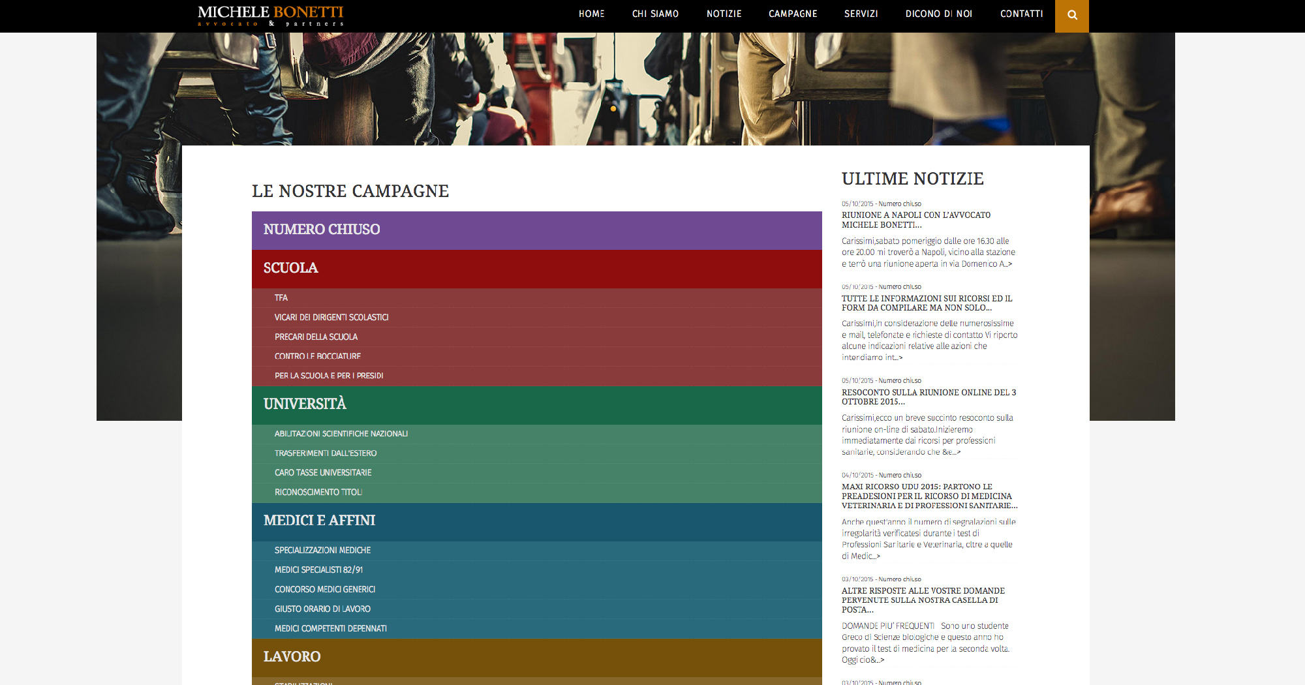1305x685 pixels.
Task: Open the Servizi menu item
Action: tap(861, 14)
